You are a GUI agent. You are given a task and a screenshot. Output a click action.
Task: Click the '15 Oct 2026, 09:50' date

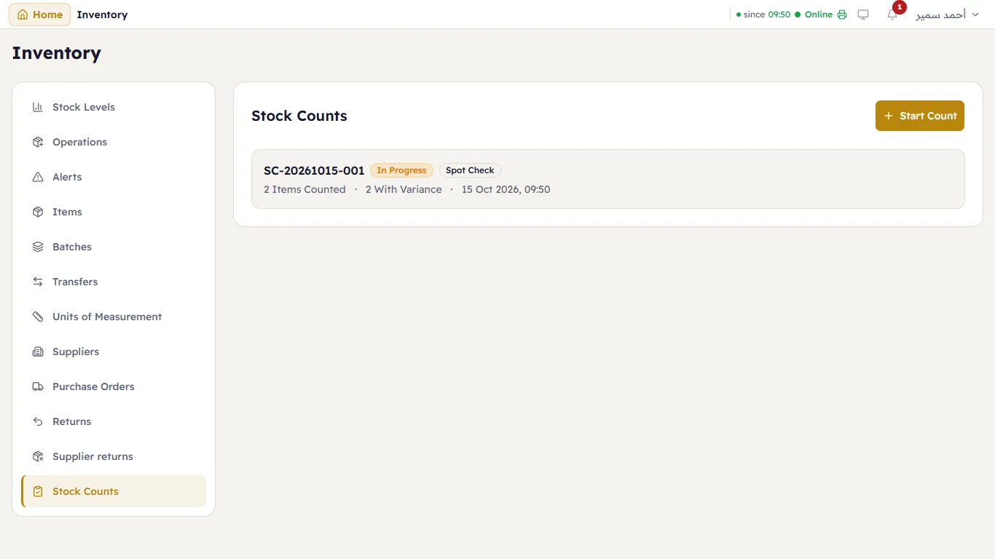(506, 189)
